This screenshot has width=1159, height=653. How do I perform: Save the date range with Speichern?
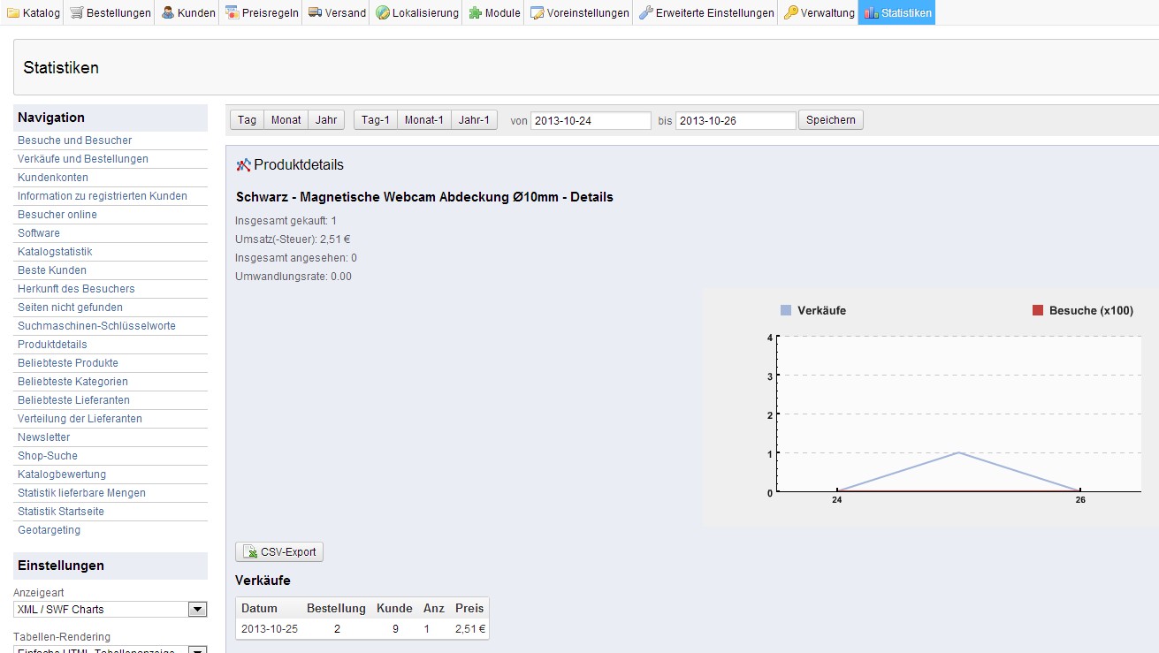pos(831,120)
